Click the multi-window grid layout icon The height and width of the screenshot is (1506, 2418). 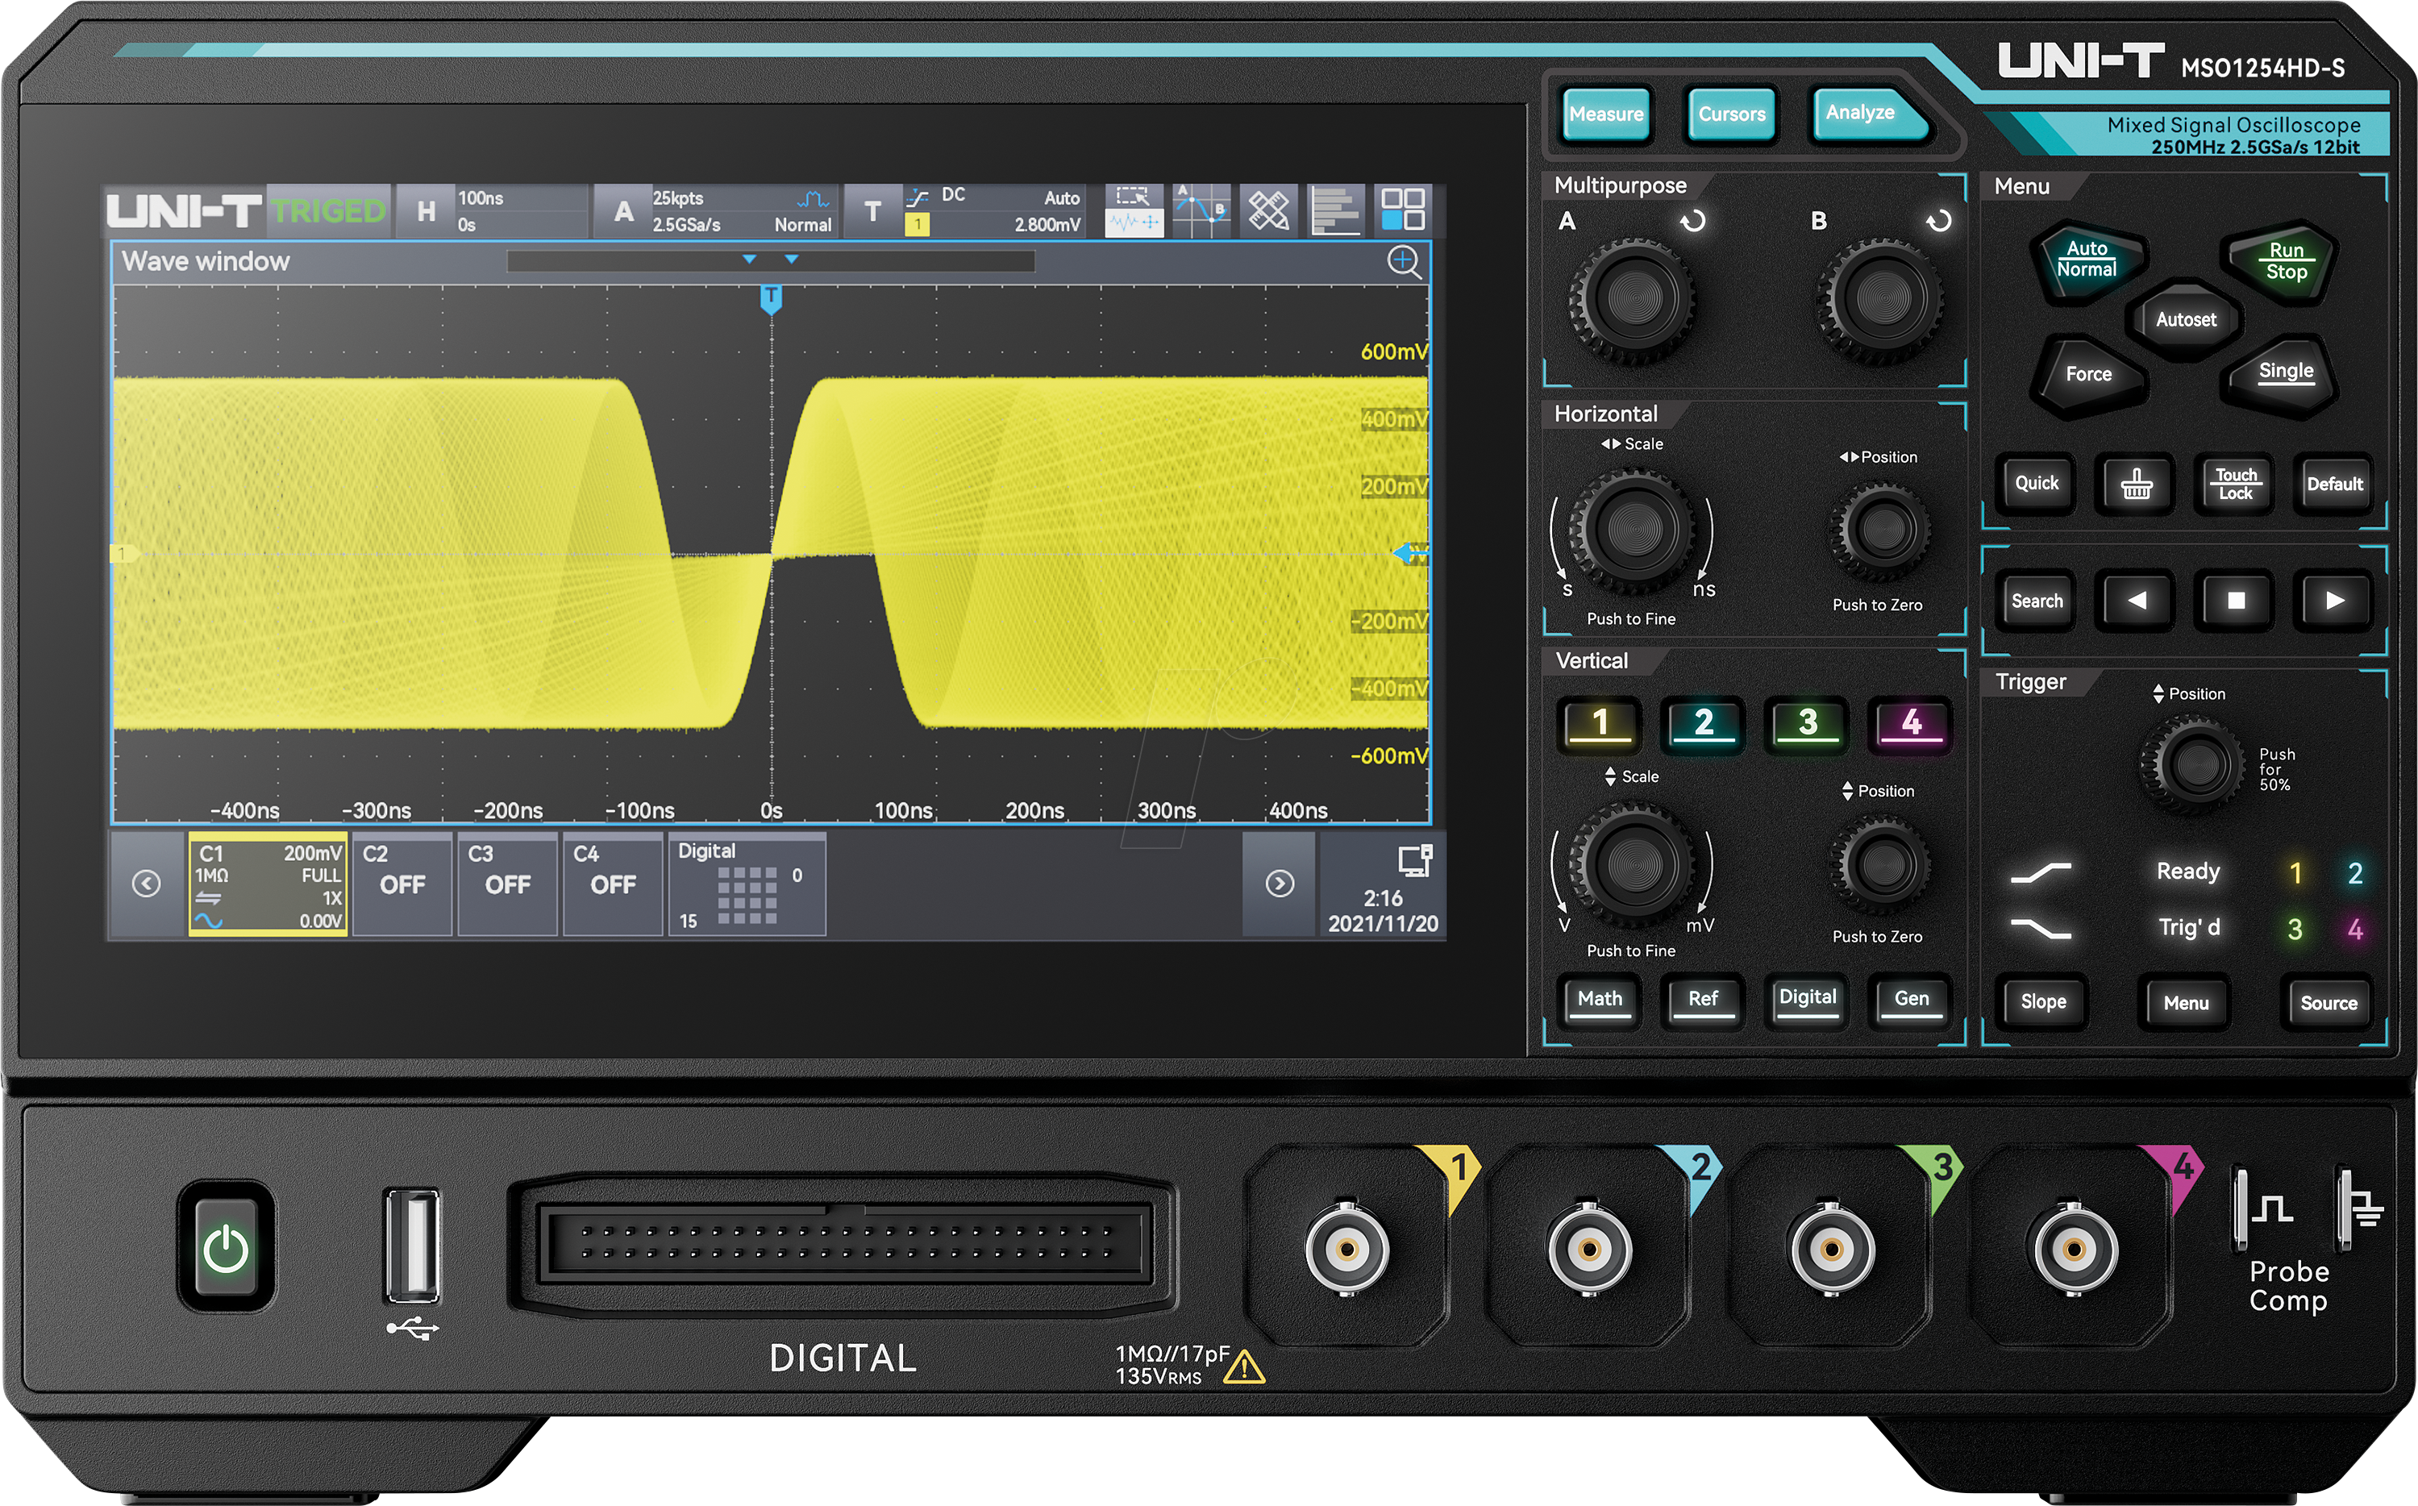click(x=1405, y=209)
